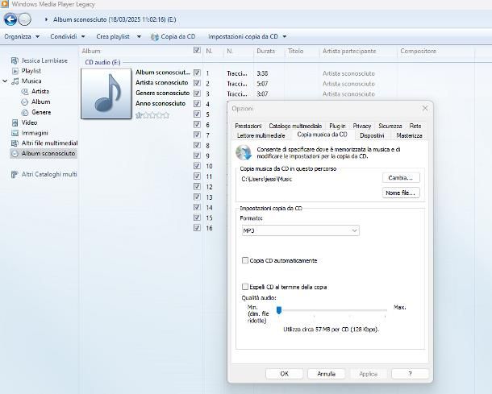Click the audio quality slider track near Max
Screen dimensions: 492x394
(384, 310)
